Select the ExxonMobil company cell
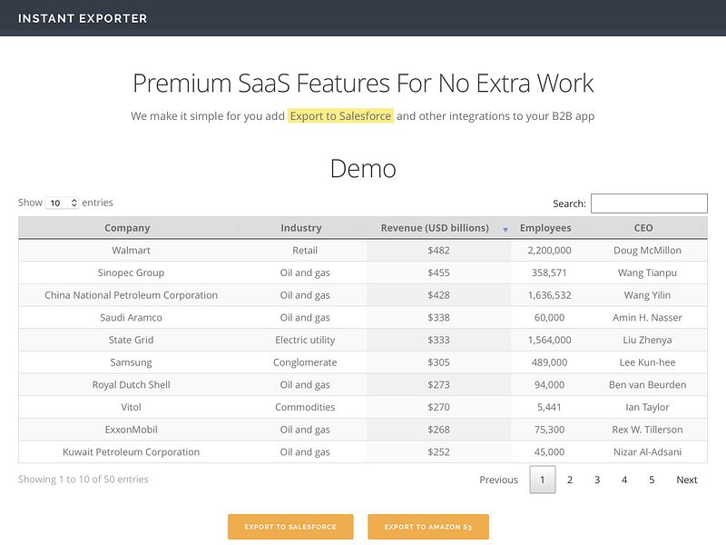Screen dimensions: 726x545 (131, 430)
